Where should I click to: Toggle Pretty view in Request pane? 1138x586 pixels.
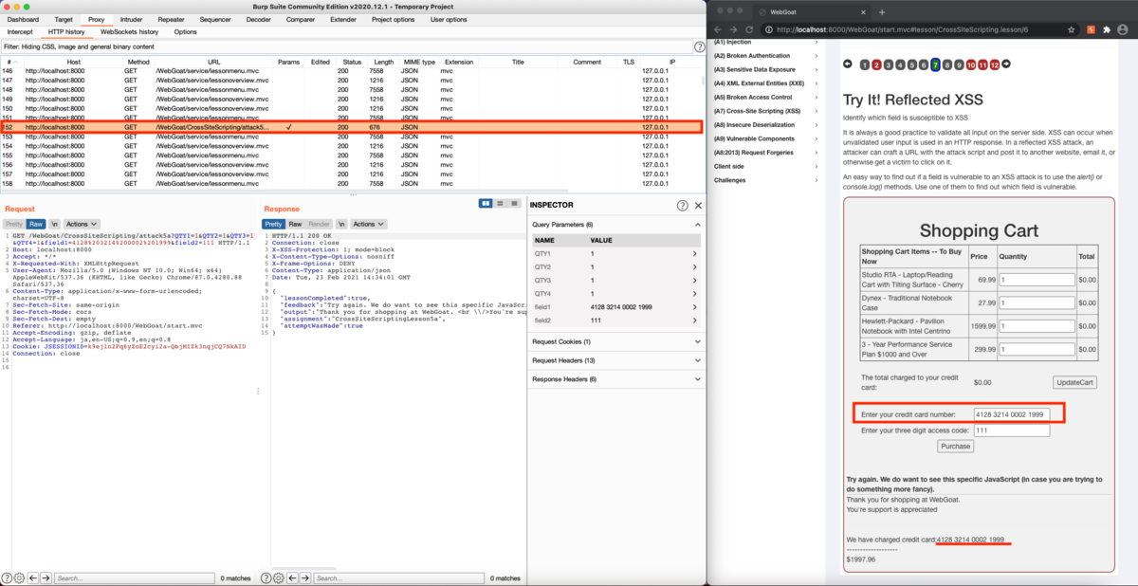tap(14, 224)
